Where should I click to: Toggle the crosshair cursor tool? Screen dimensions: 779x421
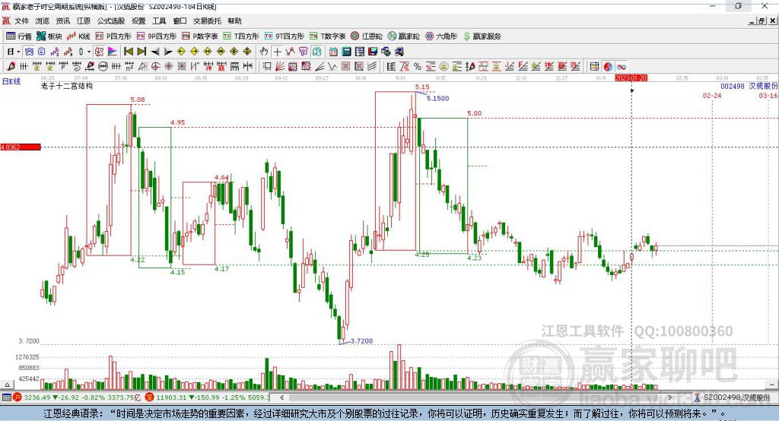click(278, 51)
